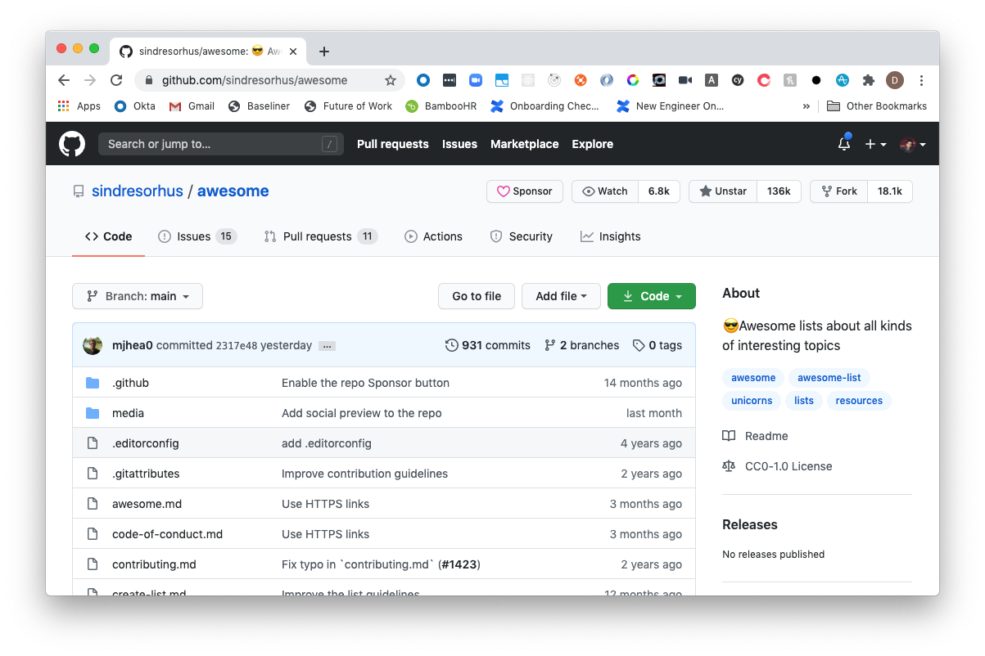
Task: Open Other Bookmarks folder
Action: (x=877, y=106)
